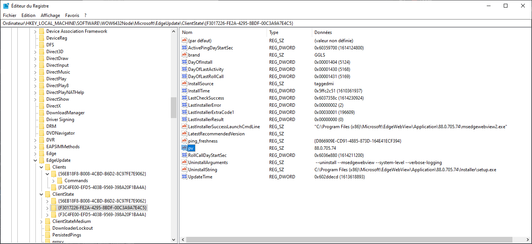Collapse the {56EB18F8-...} key under Clients
The width and height of the screenshot is (532, 244).
pyautogui.click(x=48, y=174)
